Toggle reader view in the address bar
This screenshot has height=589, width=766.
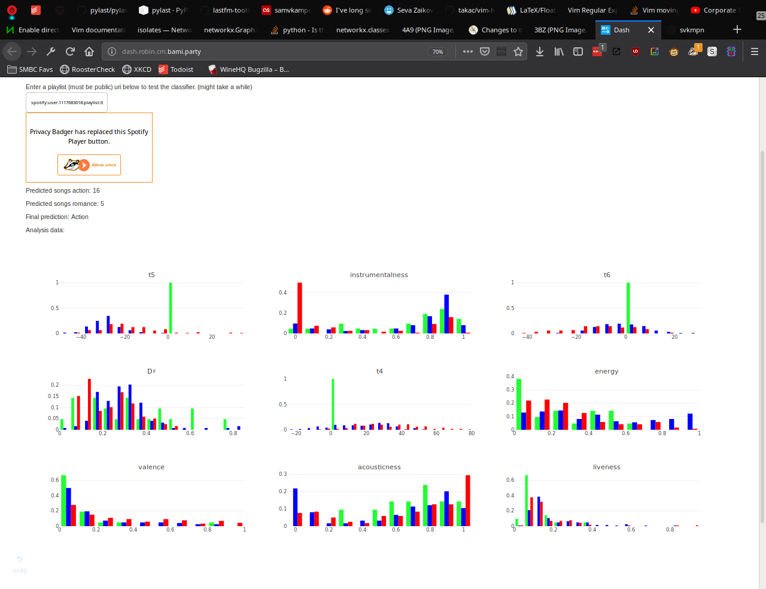(x=501, y=51)
